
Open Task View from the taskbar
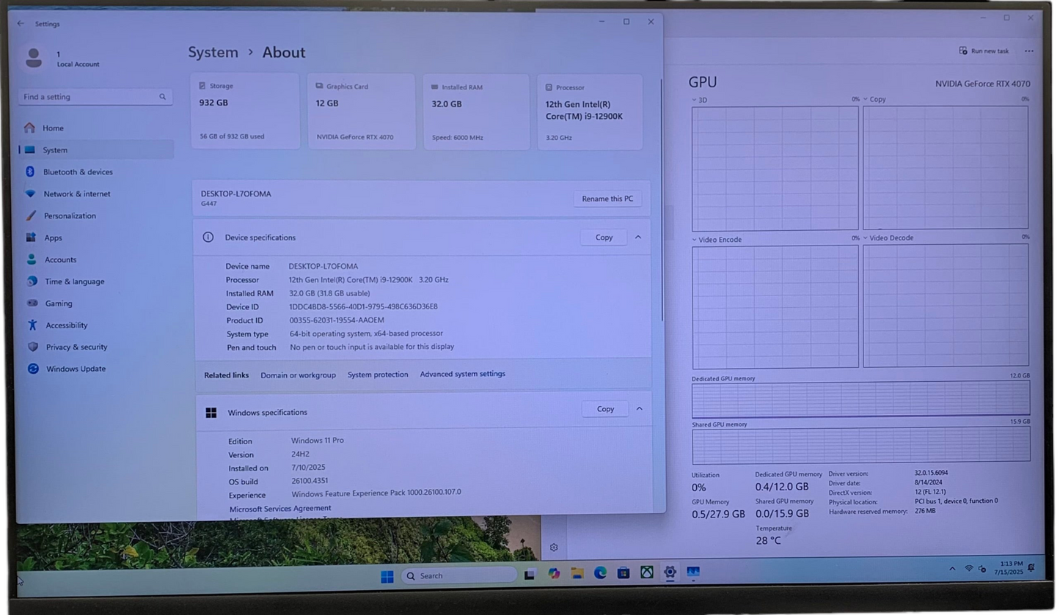(x=530, y=575)
